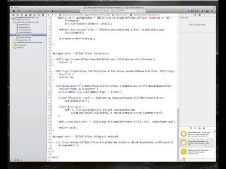Click the editor vertical scrollbar

point(178,135)
